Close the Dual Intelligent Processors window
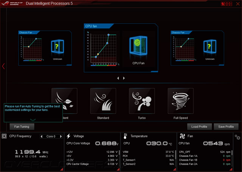Image resolution: width=242 pixels, height=172 pixels. click(x=238, y=4)
